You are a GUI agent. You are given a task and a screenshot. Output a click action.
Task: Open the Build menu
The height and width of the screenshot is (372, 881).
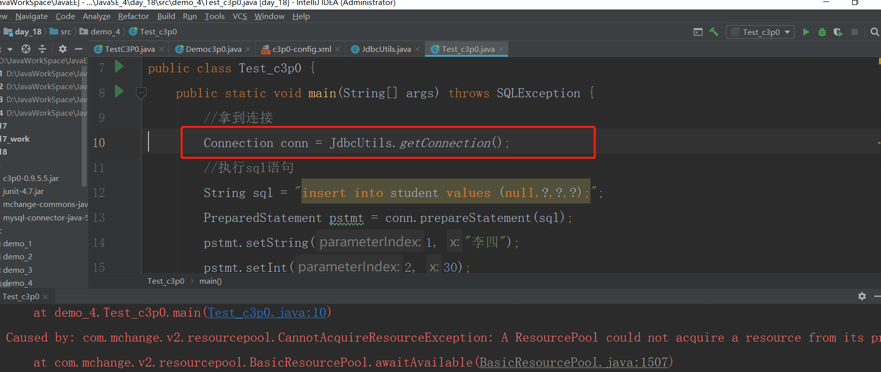(166, 16)
